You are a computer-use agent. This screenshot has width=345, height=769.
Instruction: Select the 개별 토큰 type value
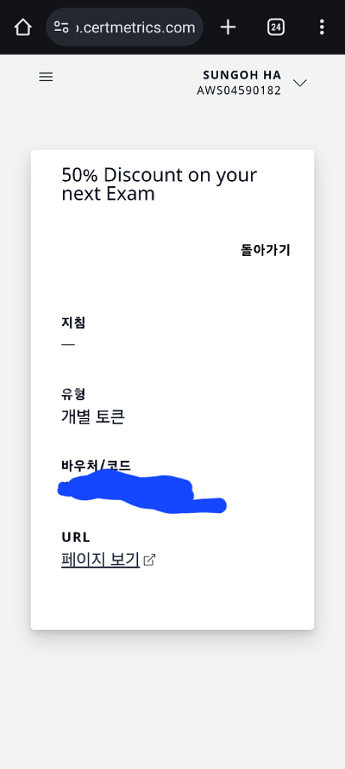93,417
